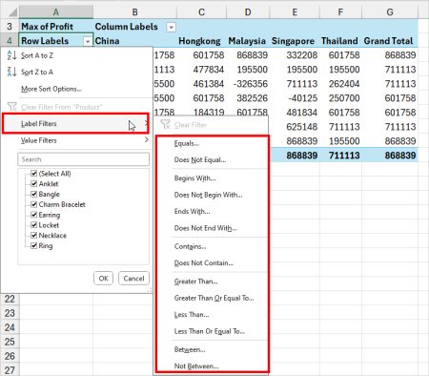
Task: Select column A header
Action: click(56, 12)
